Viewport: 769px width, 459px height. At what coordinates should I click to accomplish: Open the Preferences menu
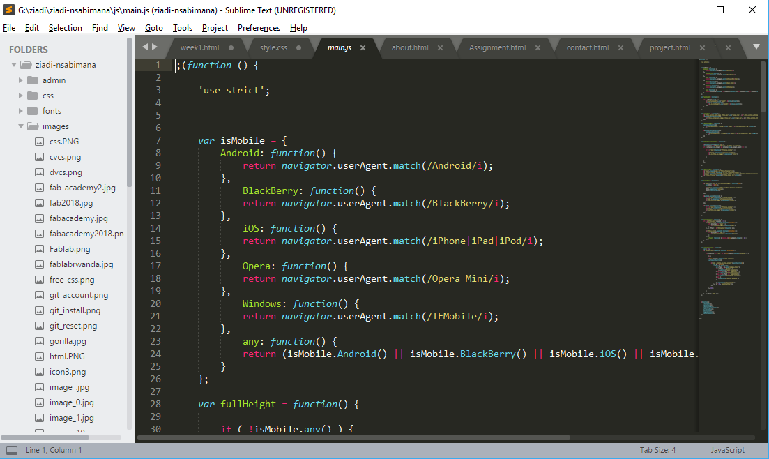click(x=259, y=28)
